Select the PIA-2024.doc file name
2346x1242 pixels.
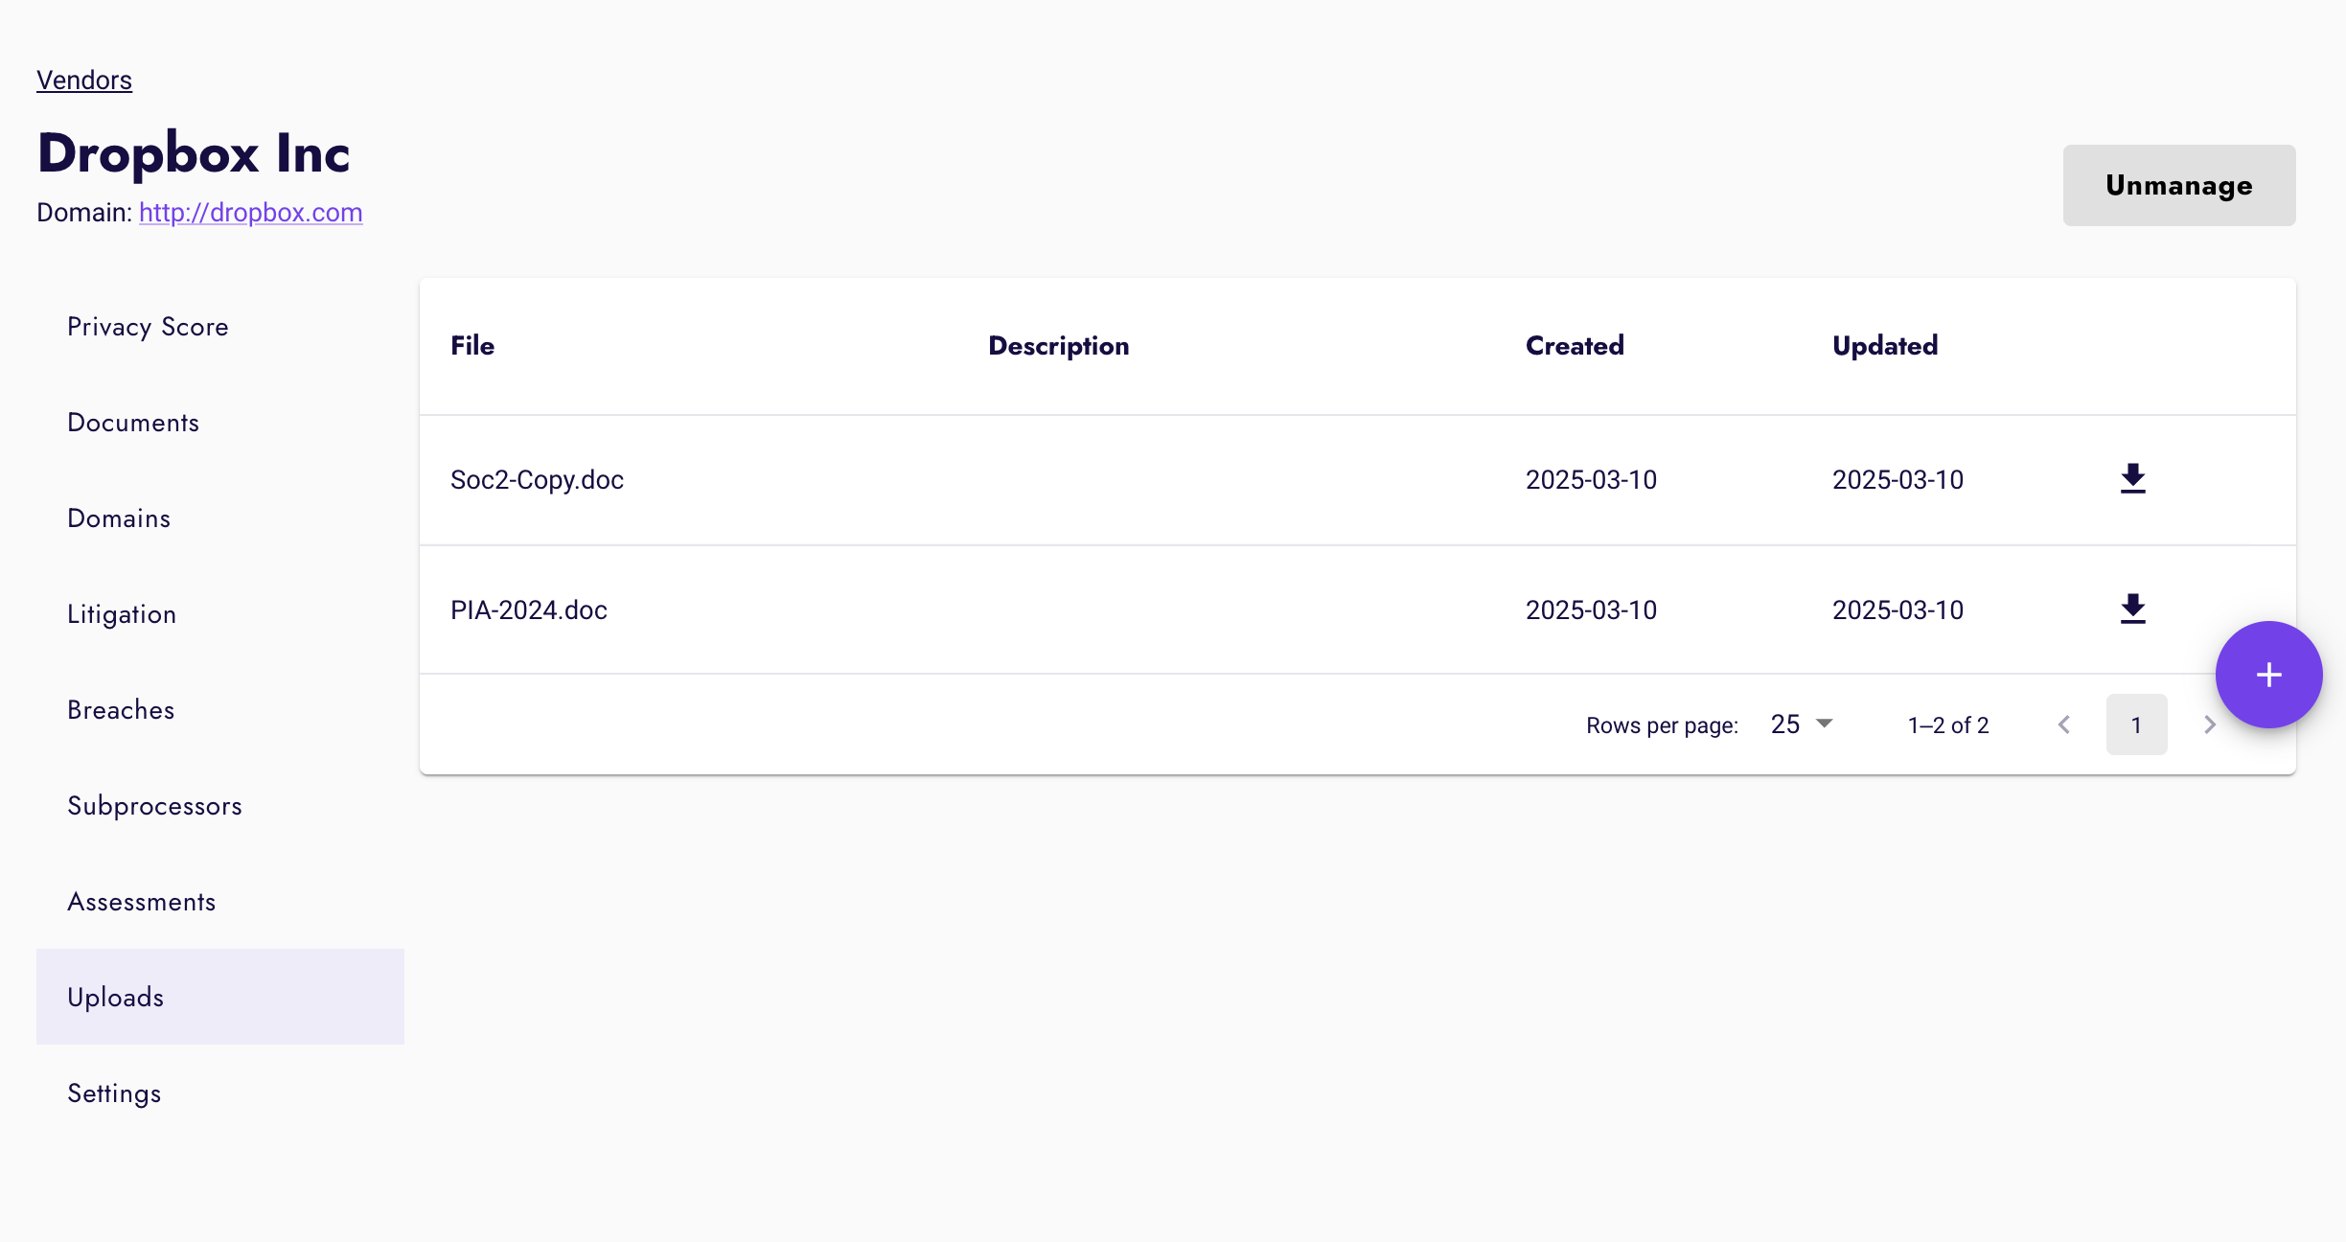coord(529,609)
